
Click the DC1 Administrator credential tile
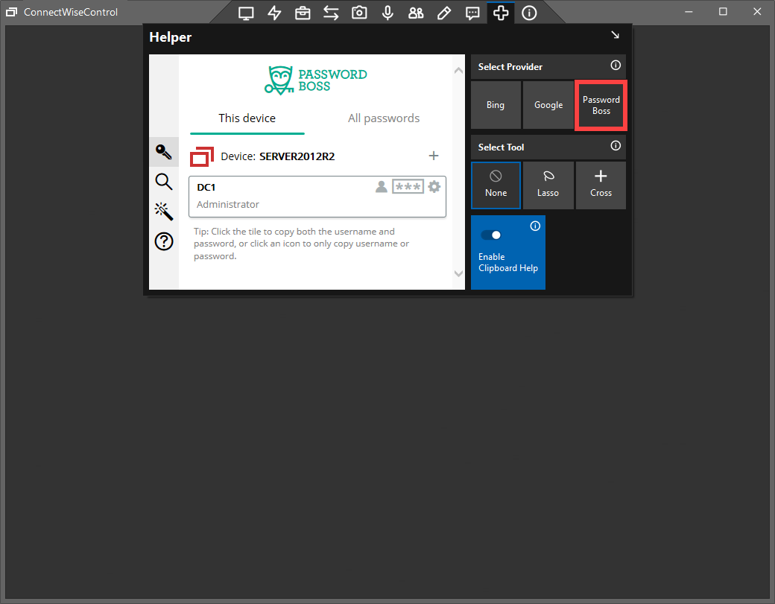[x=317, y=197]
